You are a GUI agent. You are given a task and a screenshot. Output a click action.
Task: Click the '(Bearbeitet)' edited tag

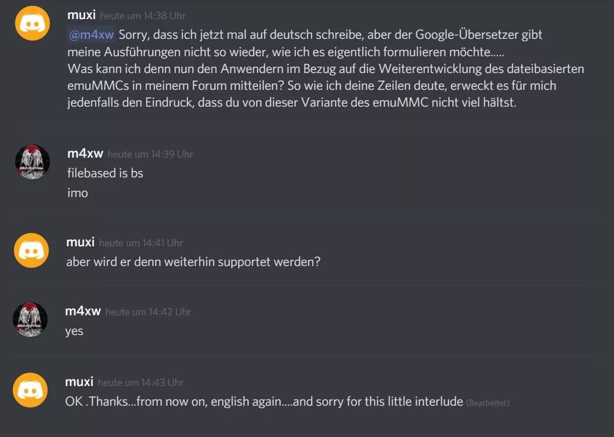[x=487, y=402]
